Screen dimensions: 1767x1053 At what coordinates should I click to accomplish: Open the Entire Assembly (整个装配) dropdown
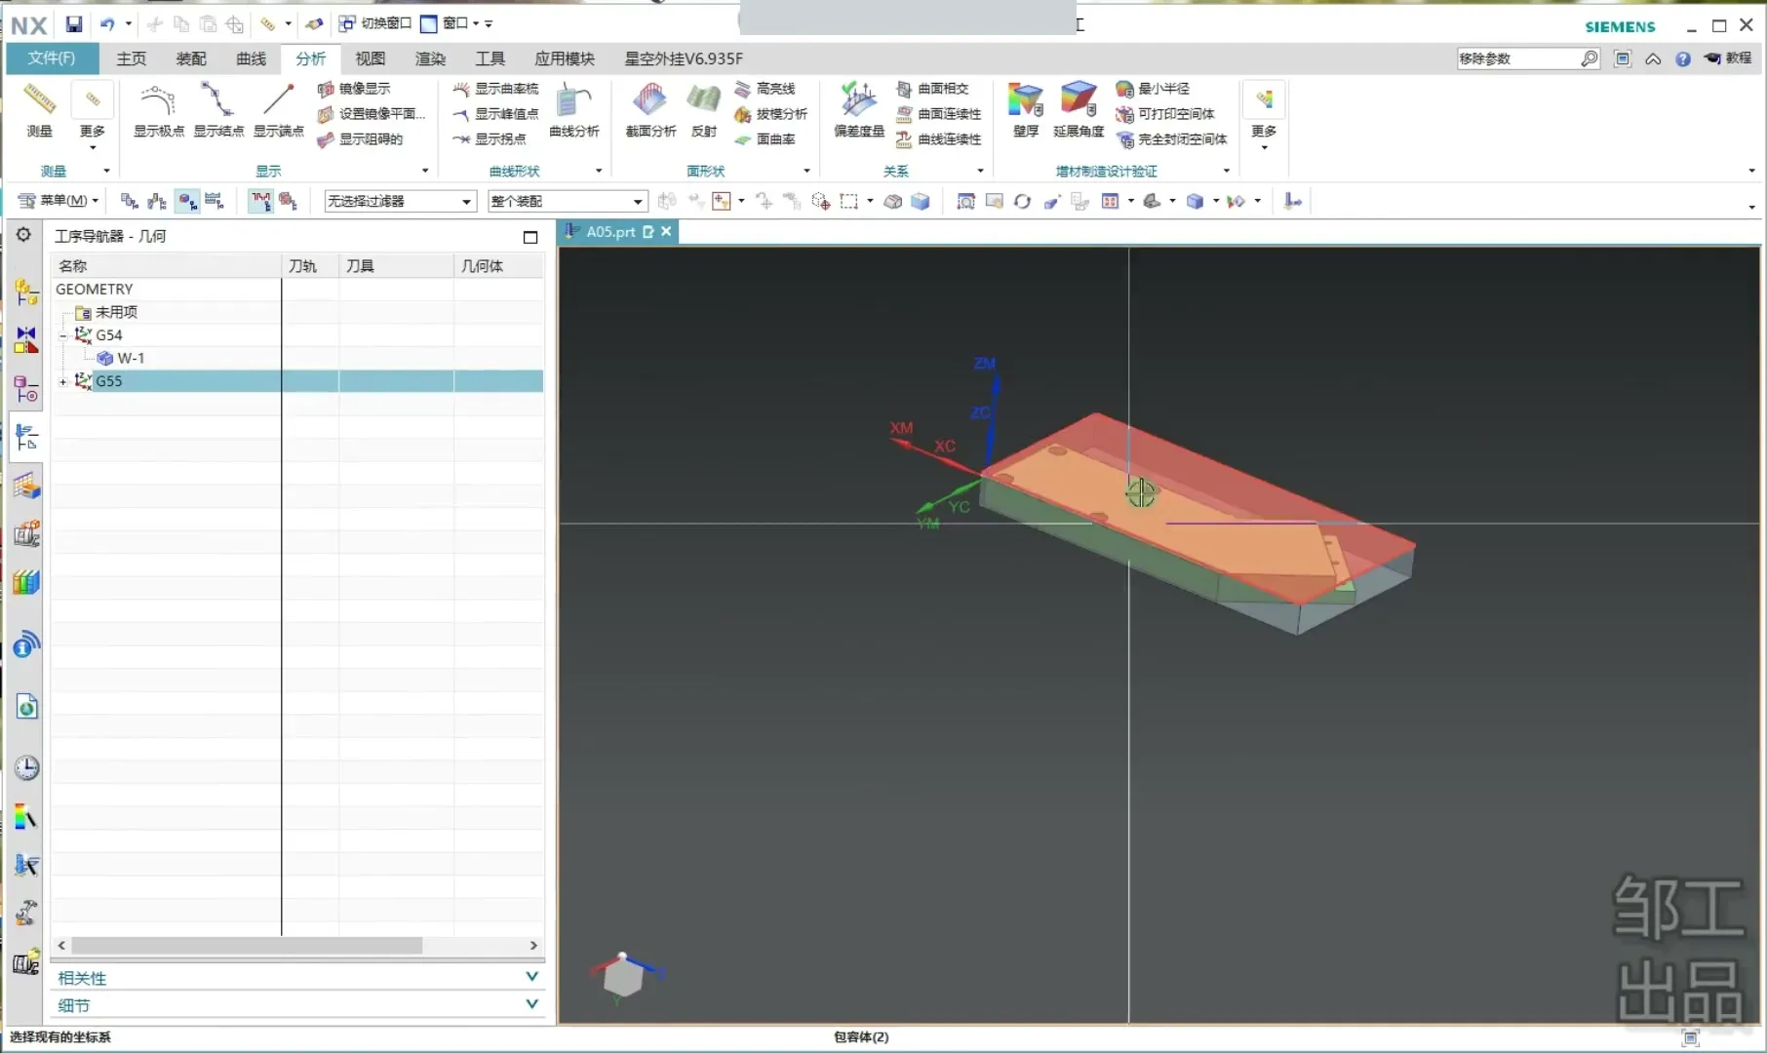(568, 202)
